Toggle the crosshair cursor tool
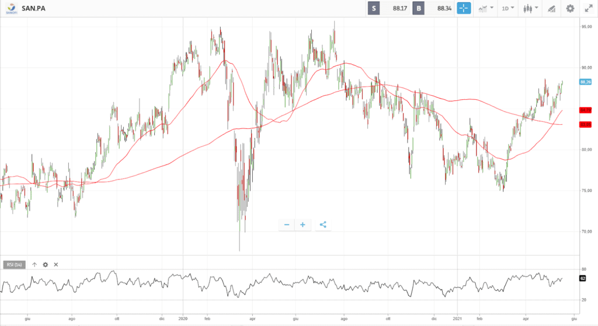Screen dimensions: 598x326 pyautogui.click(x=464, y=8)
